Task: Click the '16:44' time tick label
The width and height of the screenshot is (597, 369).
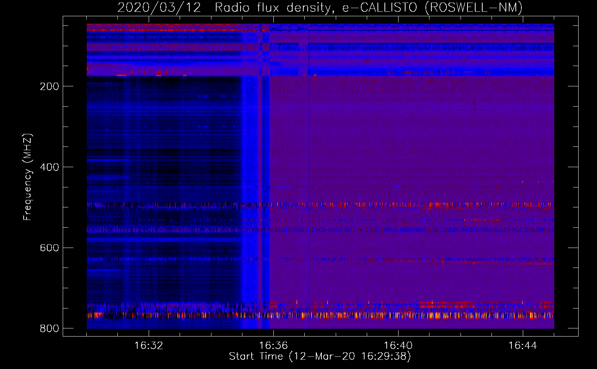Action: tap(523, 345)
